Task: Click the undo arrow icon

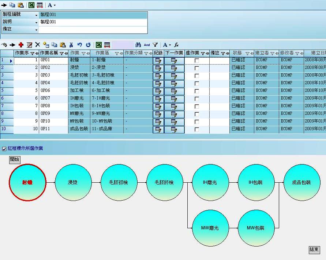Action: point(79,45)
